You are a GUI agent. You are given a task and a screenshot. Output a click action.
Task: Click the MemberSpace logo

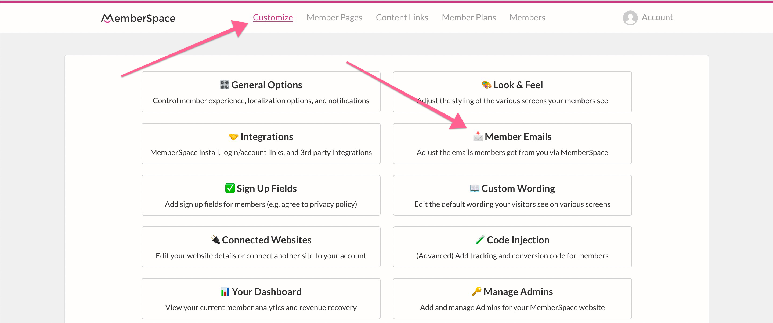[138, 18]
